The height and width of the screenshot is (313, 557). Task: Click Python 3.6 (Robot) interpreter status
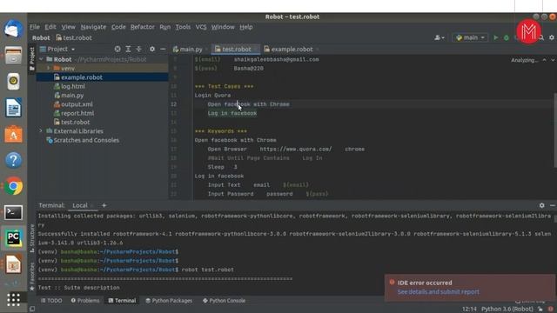(507, 310)
